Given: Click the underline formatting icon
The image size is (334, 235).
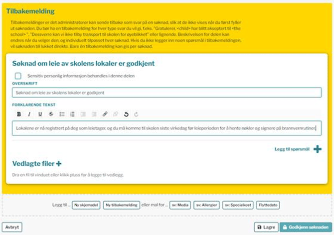Looking at the screenshot, I should [39, 114].
